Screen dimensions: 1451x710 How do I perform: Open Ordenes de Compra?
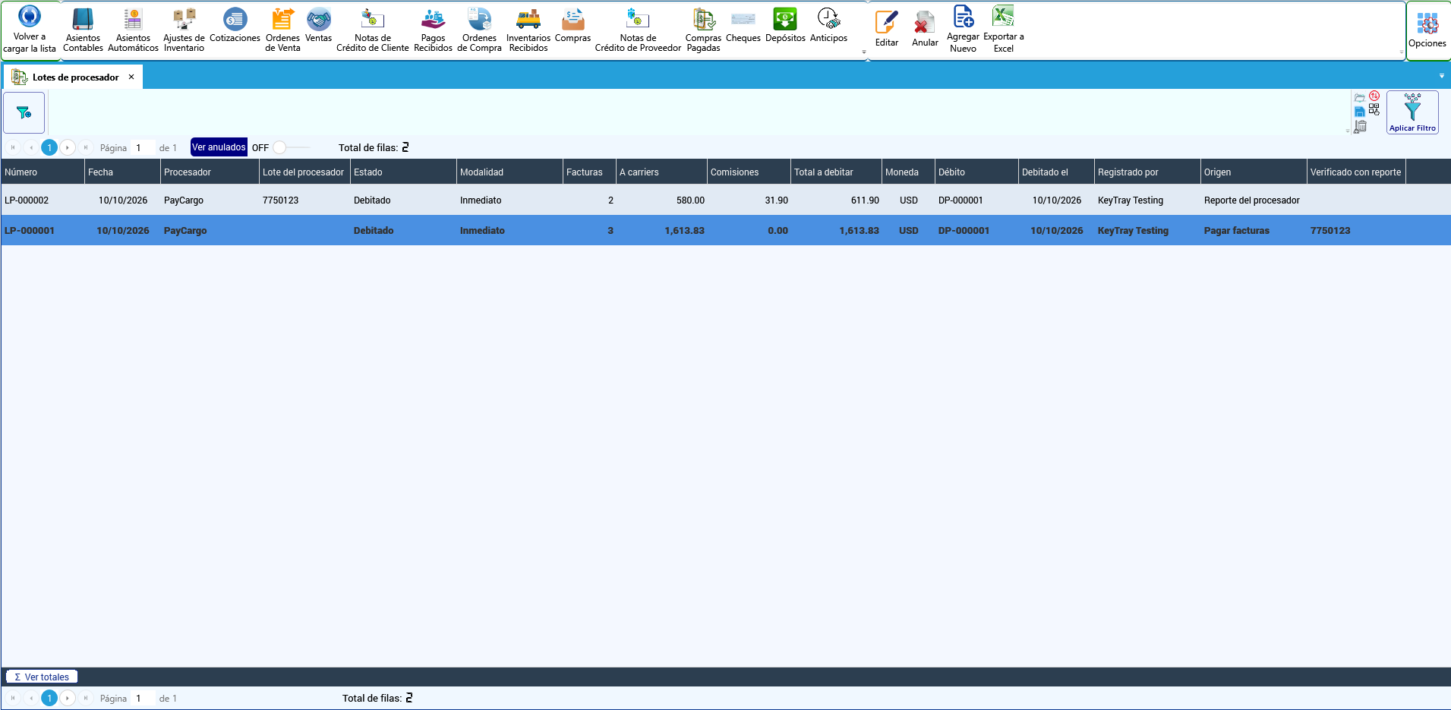tap(479, 30)
